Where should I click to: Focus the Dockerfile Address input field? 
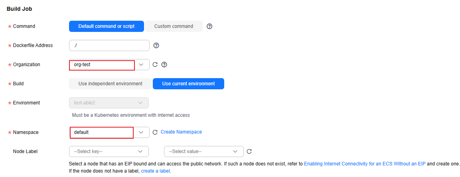109,45
